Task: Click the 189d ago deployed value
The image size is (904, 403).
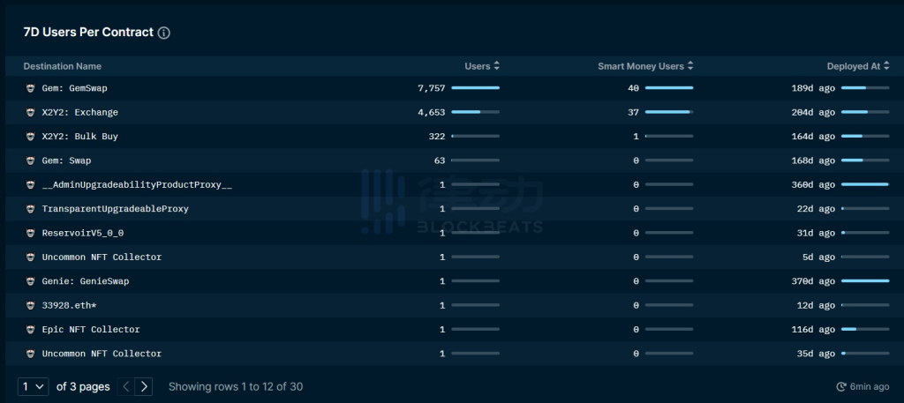Action: tap(813, 88)
